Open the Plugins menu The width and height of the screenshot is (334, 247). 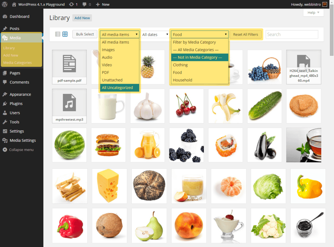pyautogui.click(x=16, y=104)
